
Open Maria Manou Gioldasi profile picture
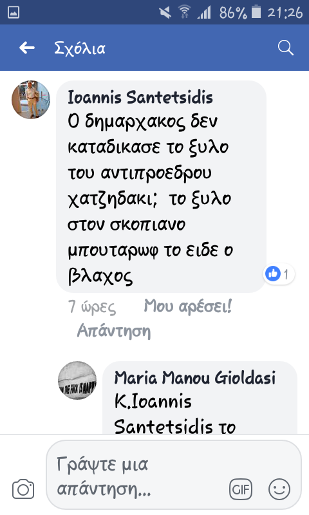77,380
